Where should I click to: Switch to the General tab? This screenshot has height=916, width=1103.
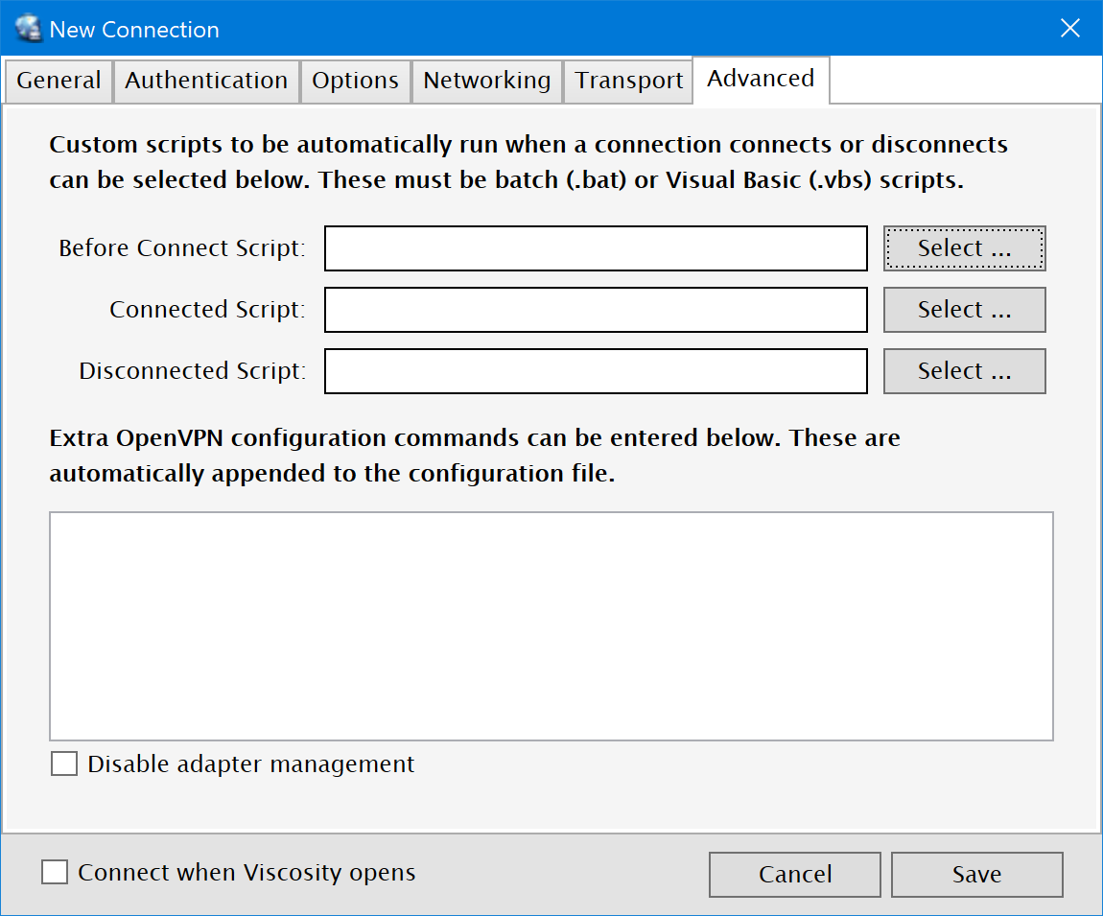click(59, 81)
